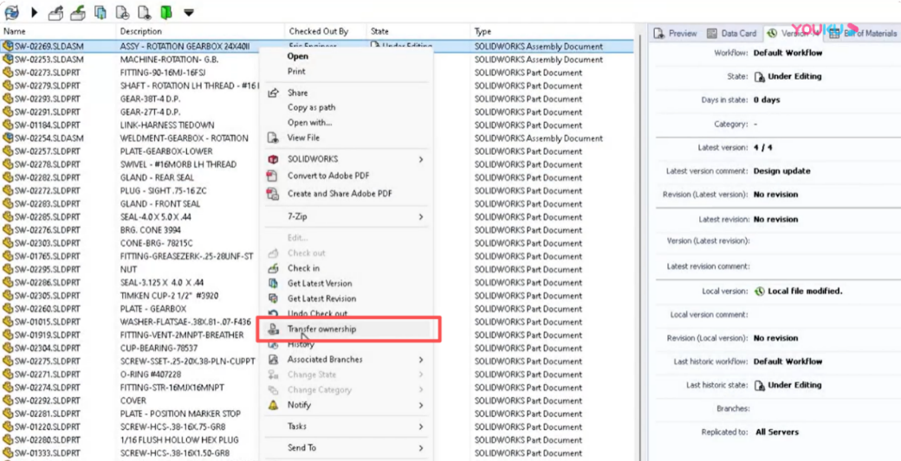Image resolution: width=901 pixels, height=461 pixels.
Task: Expand the Associated Branches submenu
Action: (421, 360)
